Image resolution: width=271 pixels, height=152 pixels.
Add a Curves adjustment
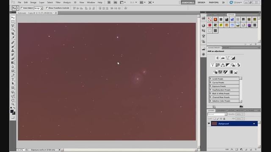228,58
